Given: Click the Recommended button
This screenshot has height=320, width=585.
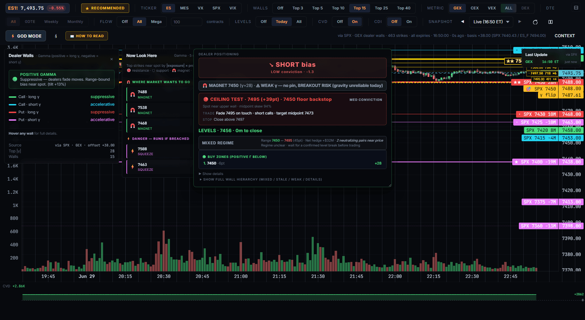Looking at the screenshot, I should 105,8.
